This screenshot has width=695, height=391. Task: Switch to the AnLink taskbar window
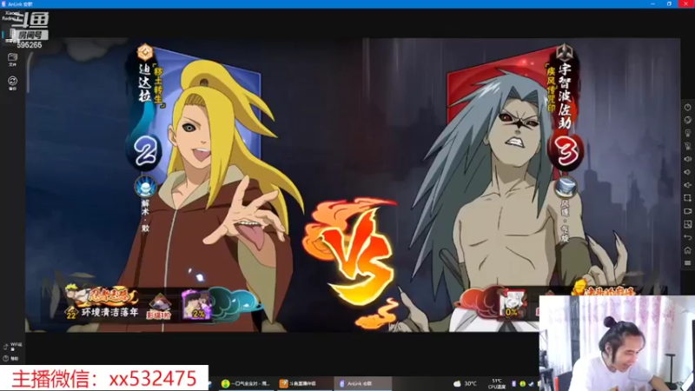coord(362,383)
